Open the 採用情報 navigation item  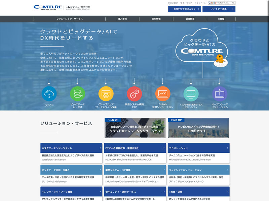tap(156, 19)
